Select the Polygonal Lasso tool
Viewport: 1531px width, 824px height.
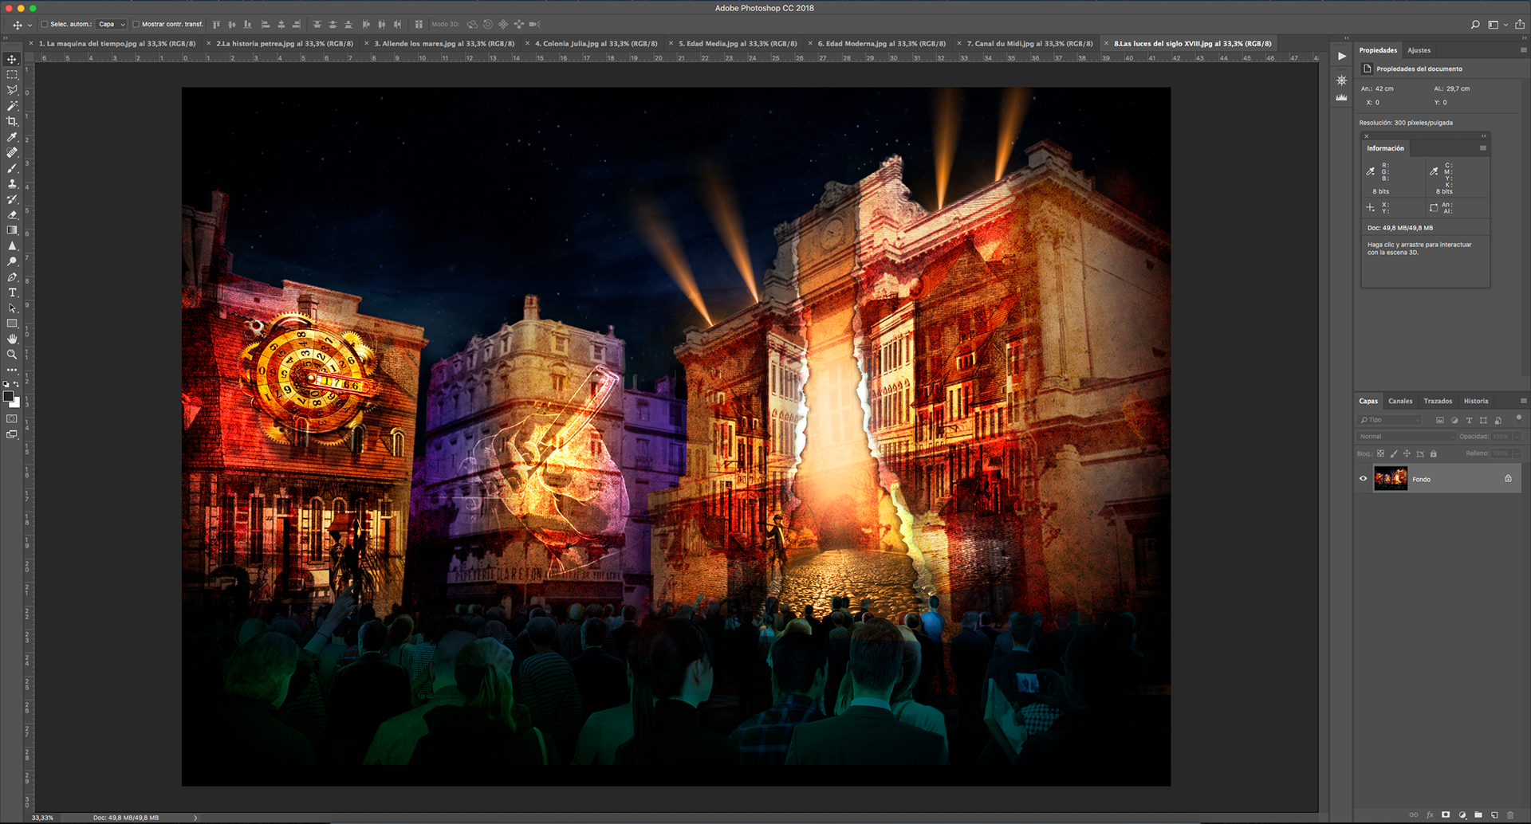point(12,90)
